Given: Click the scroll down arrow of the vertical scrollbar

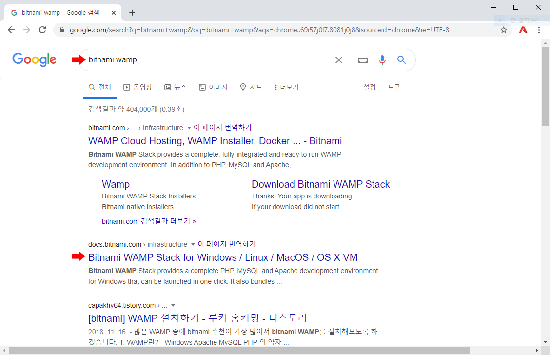Looking at the screenshot, I should coord(545,342).
